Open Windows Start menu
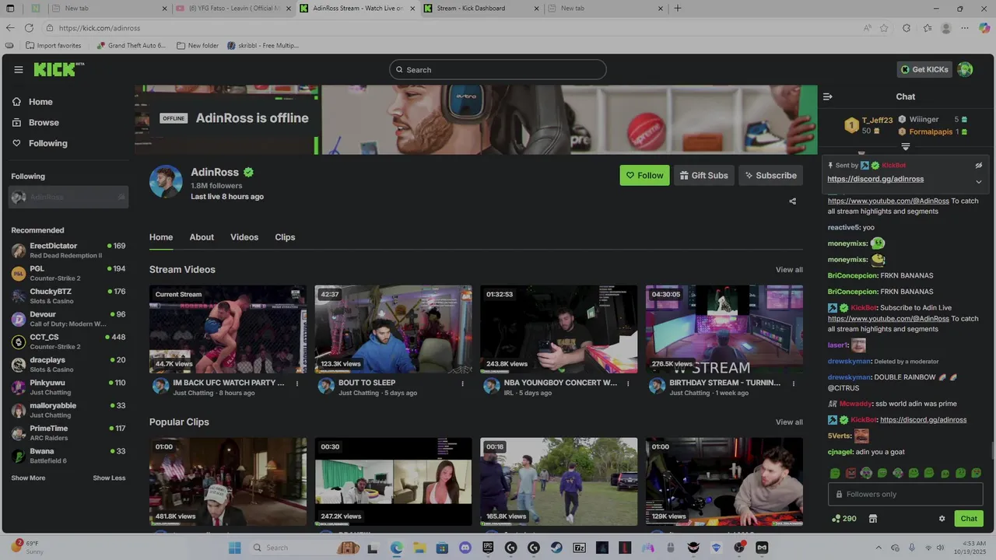 pos(234,548)
